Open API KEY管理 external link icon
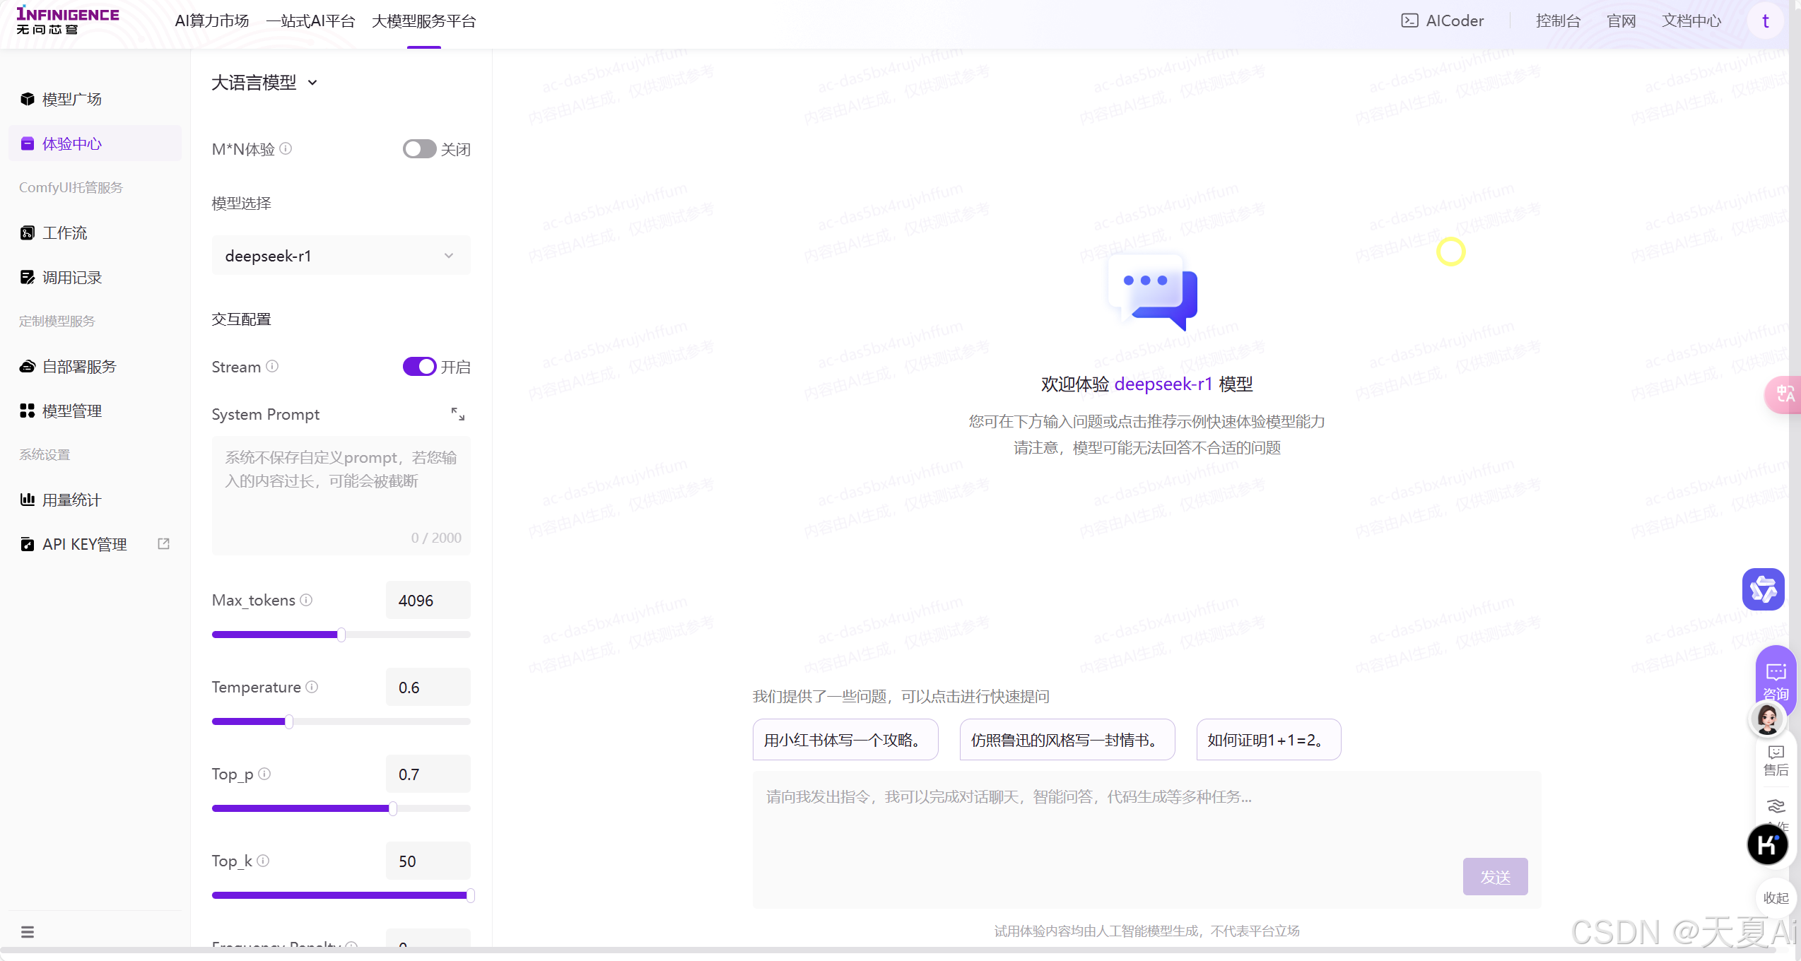 pyautogui.click(x=163, y=543)
